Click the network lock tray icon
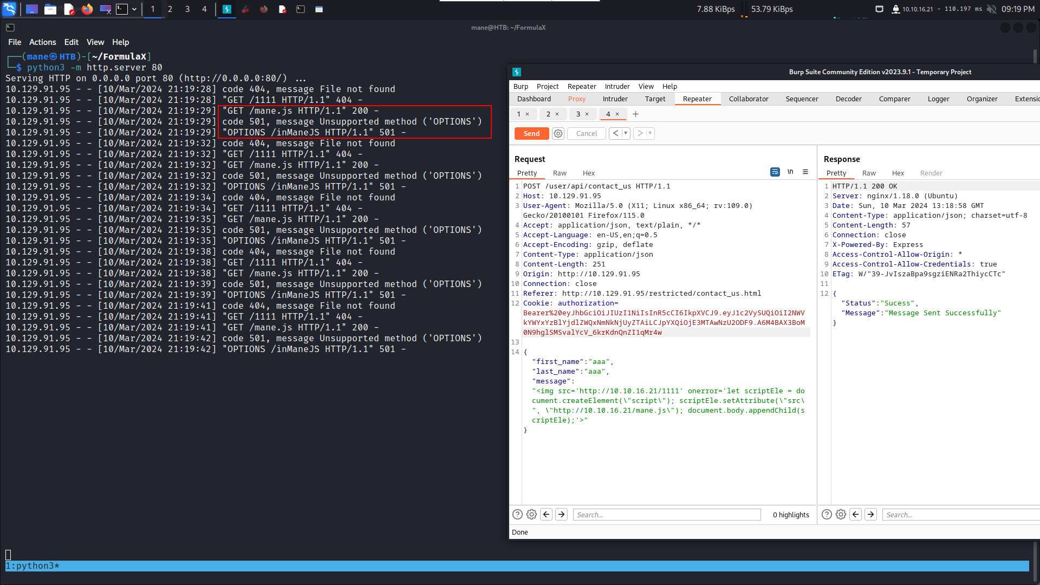The width and height of the screenshot is (1040, 585). [x=895, y=9]
